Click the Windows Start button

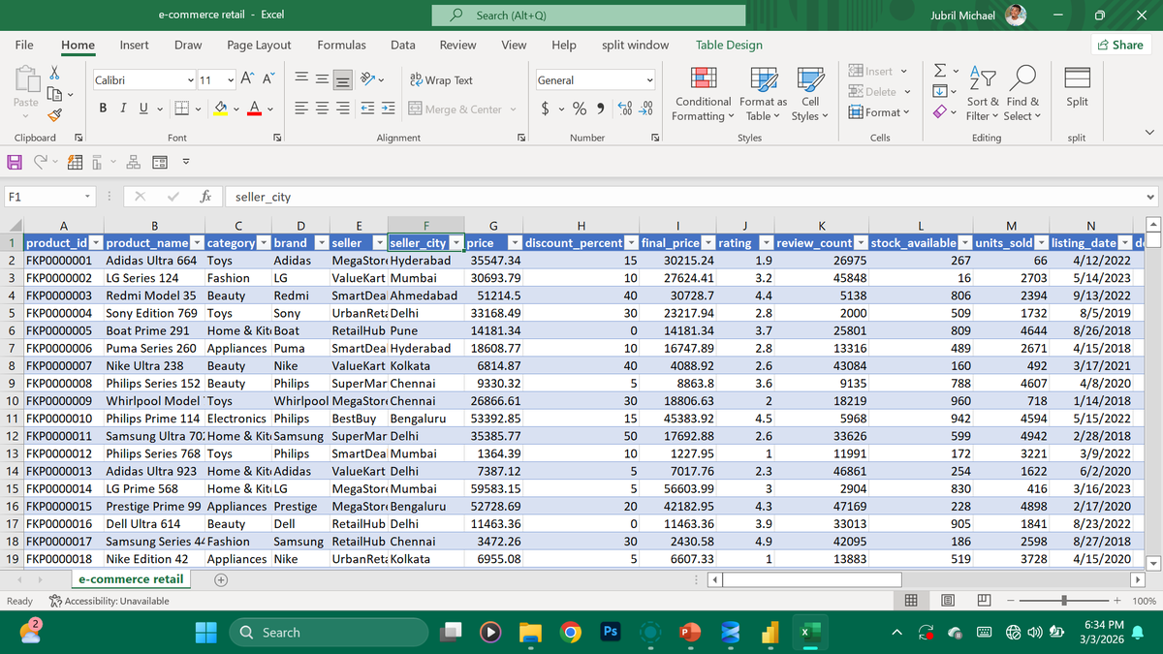(x=206, y=633)
